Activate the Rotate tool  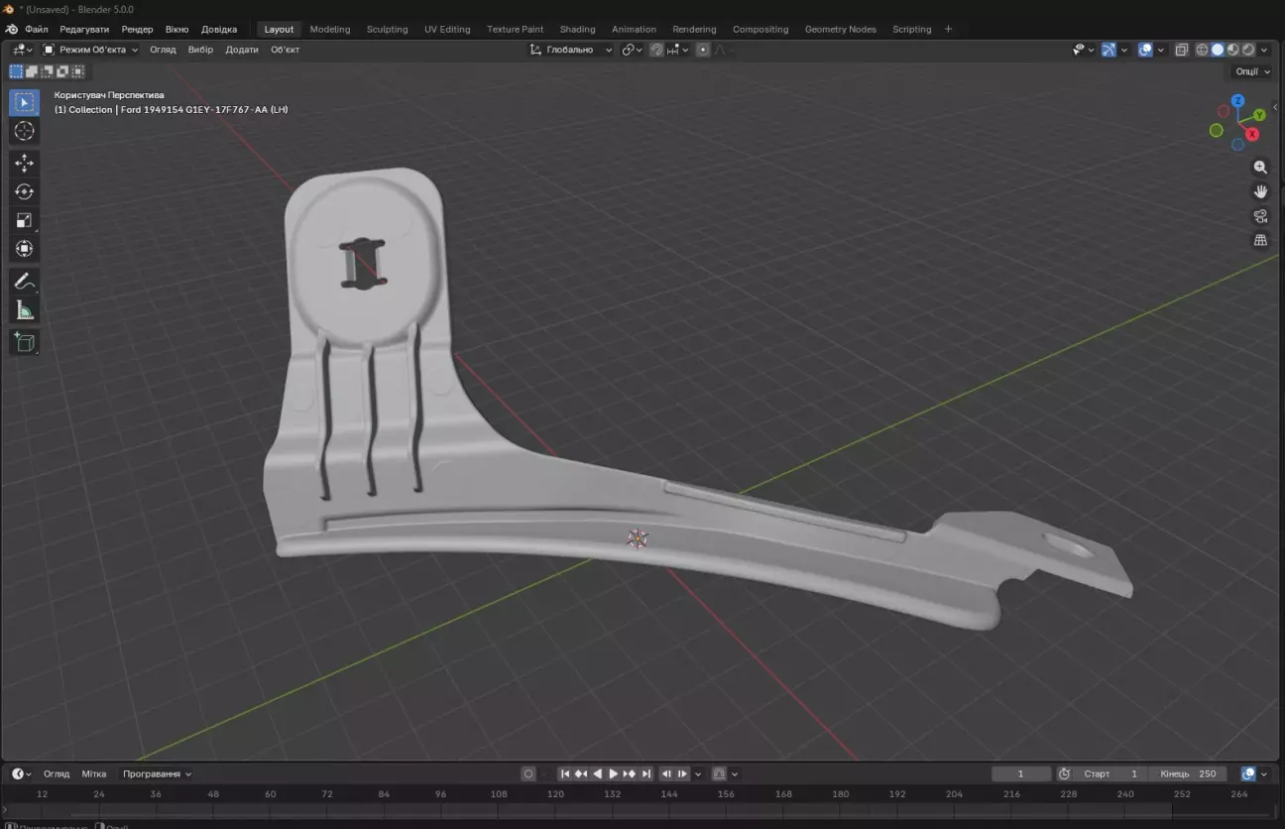pyautogui.click(x=24, y=190)
